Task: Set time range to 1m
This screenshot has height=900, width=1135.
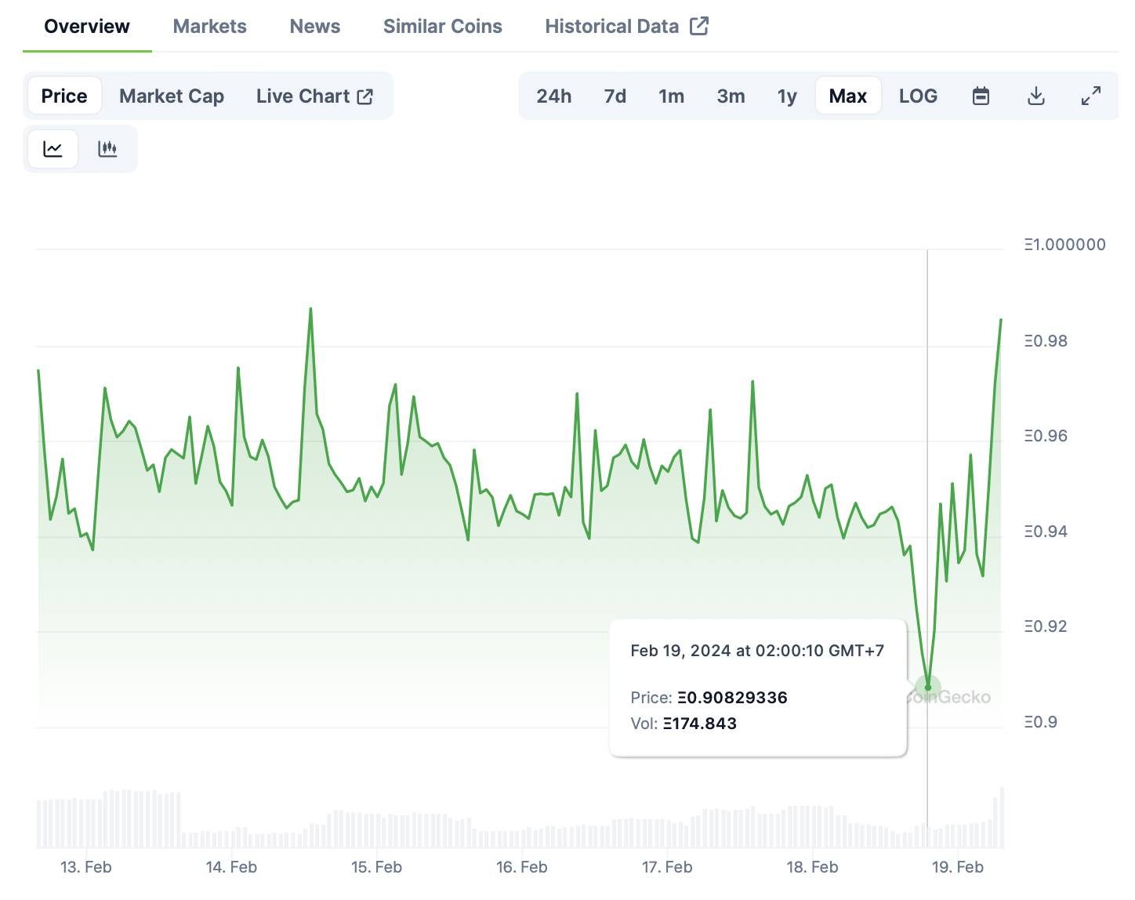Action: pos(671,96)
